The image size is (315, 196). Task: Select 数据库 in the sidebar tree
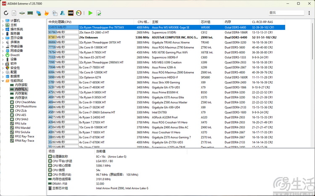(15, 77)
